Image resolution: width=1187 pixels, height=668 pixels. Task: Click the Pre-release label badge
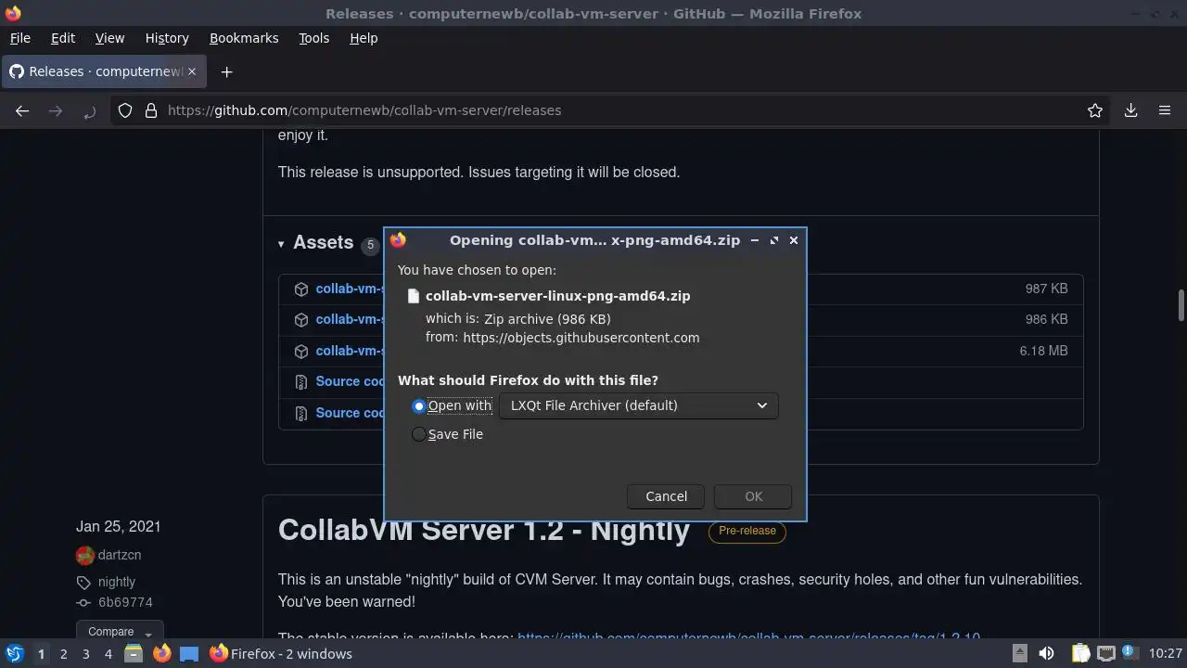point(747,531)
